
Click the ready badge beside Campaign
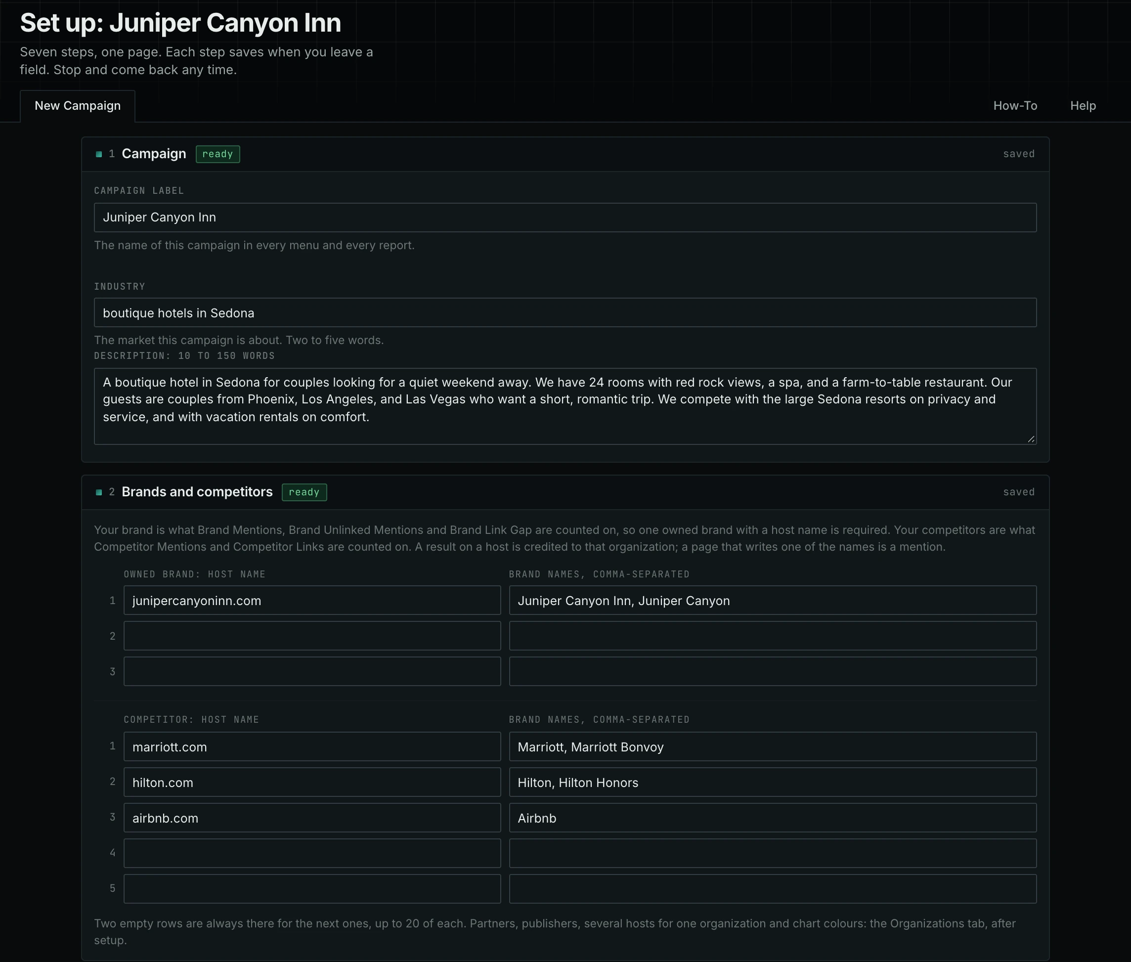217,154
